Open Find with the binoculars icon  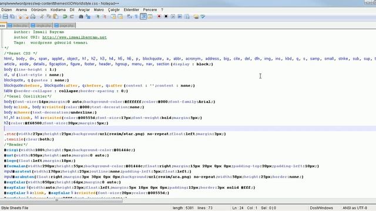click(81, 16)
